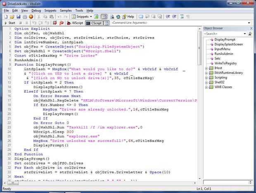The width and height of the screenshot is (256, 193).
Task: Click the 'End Function' line in the code
Action: (x=28, y=154)
